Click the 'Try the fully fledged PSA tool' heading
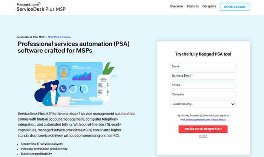The width and height of the screenshot is (264, 157). [203, 54]
